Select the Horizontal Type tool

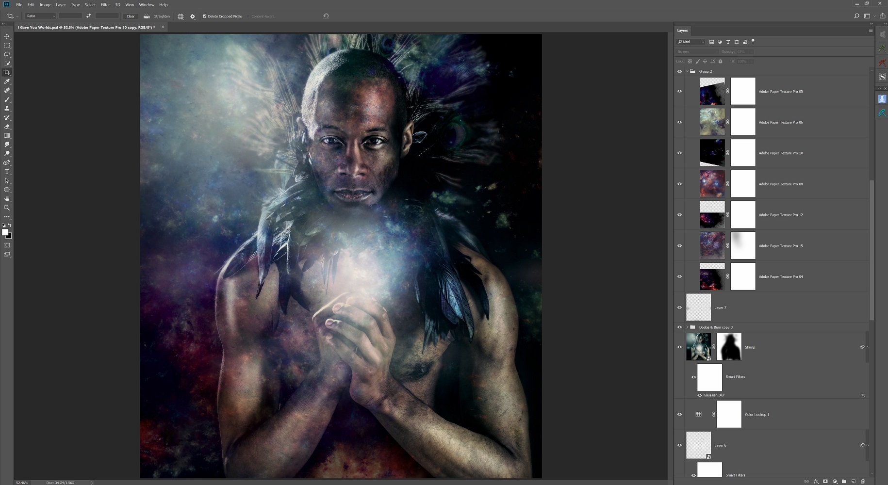click(x=7, y=172)
